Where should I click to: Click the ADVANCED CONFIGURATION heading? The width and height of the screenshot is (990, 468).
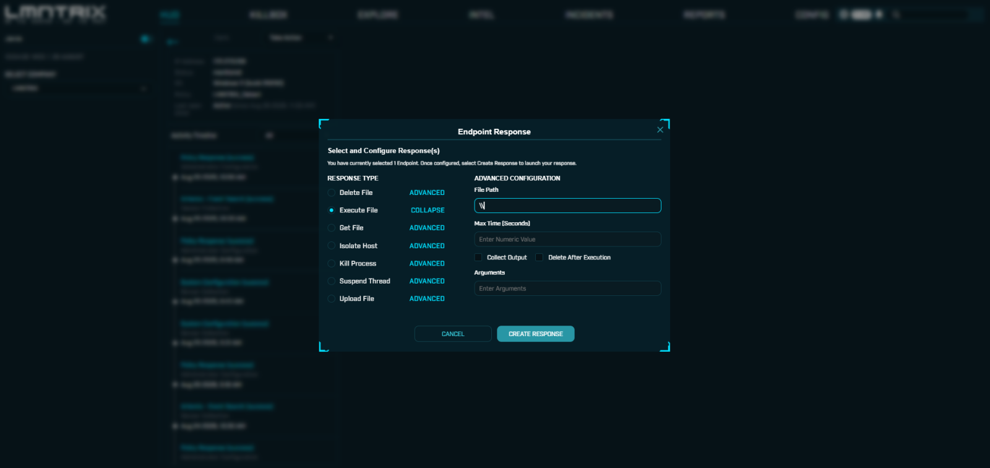click(x=517, y=178)
